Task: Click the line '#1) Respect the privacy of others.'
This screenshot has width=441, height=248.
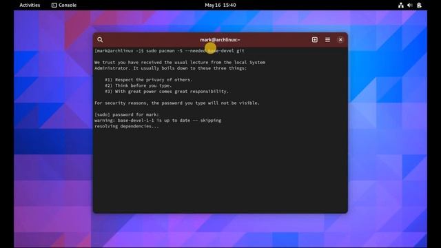Action: [149, 80]
